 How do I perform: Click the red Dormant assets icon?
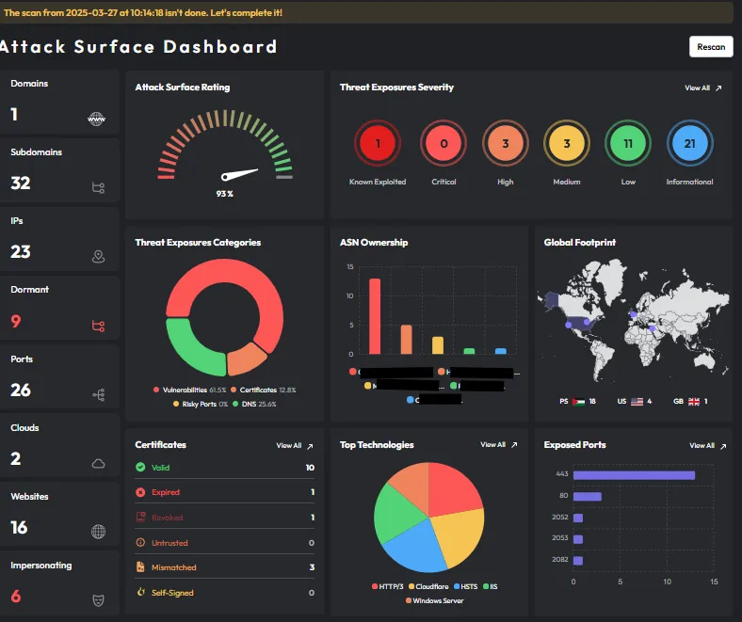(x=98, y=326)
